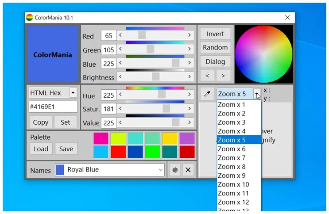Click the Brightness slider's left arrow
Image resolution: width=329 pixels, height=214 pixels.
coord(120,76)
